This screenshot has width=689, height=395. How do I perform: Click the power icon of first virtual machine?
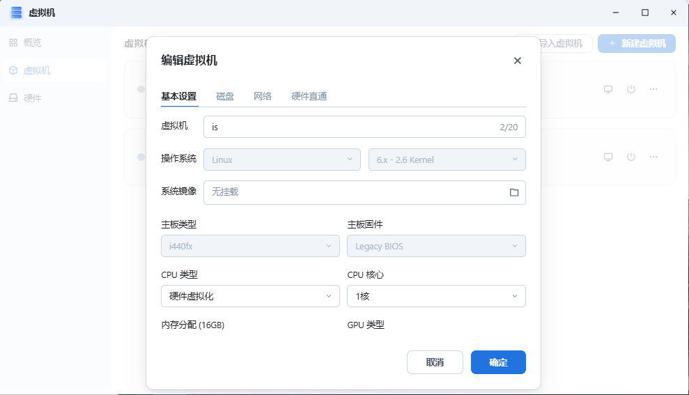(x=630, y=89)
